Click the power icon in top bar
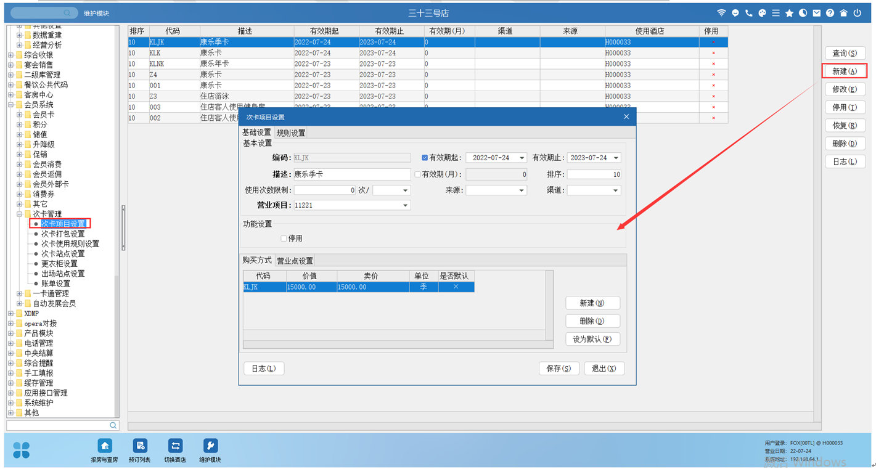The width and height of the screenshot is (876, 469). (x=857, y=13)
